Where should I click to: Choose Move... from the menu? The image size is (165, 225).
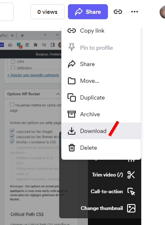click(x=101, y=81)
